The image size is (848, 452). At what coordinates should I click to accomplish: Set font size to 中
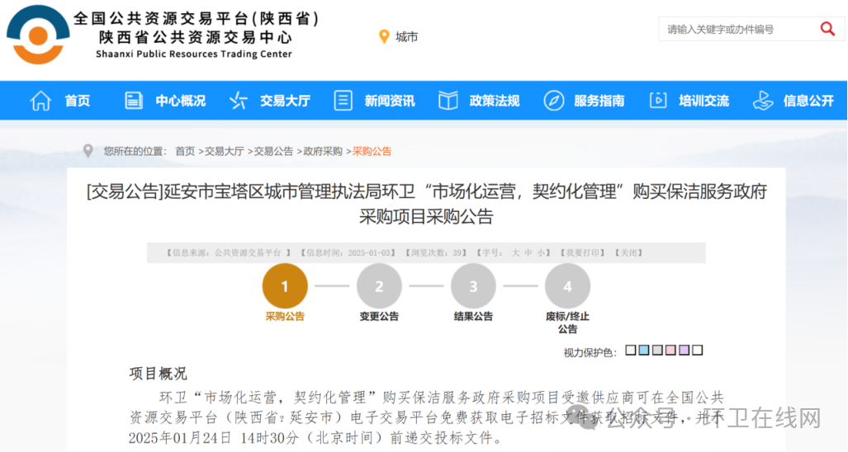tap(528, 252)
